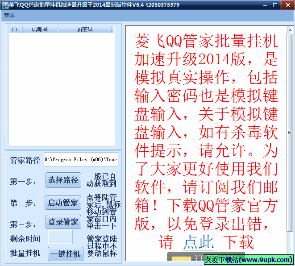
Task: Click the 选择路径 button
Action: [63, 180]
